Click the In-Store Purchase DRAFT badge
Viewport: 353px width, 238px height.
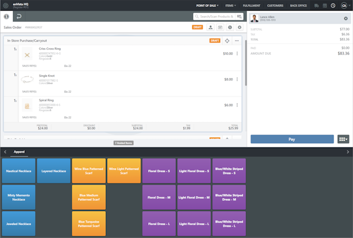[215, 41]
